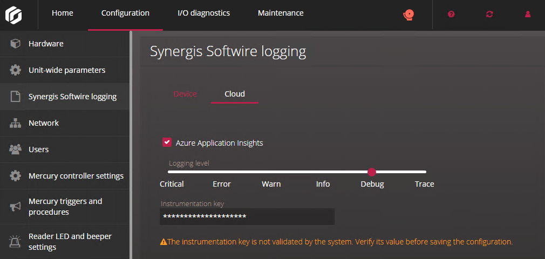
Task: Click the megaphone icon for Mercury triggers
Action: (15, 207)
